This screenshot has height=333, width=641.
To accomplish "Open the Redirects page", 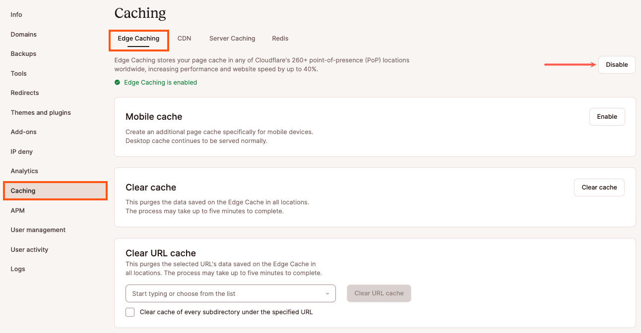I will coord(24,93).
